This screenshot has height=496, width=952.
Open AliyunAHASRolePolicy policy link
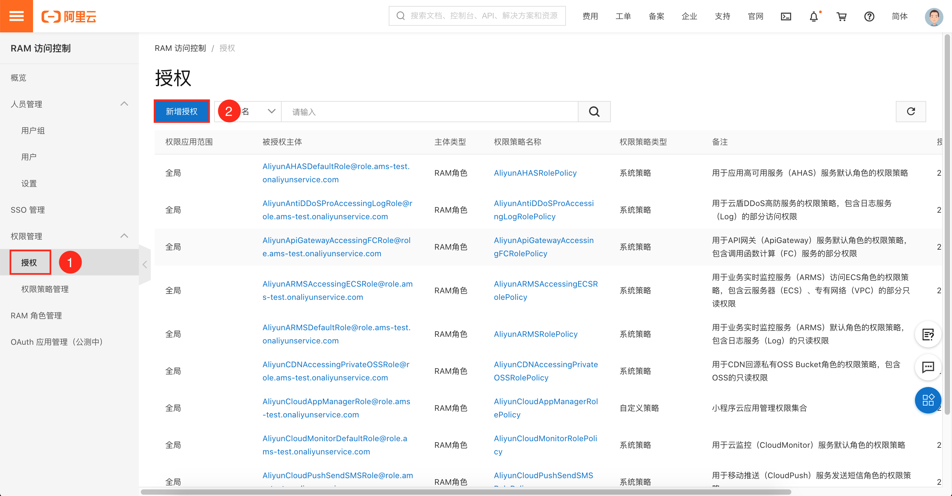pos(535,173)
